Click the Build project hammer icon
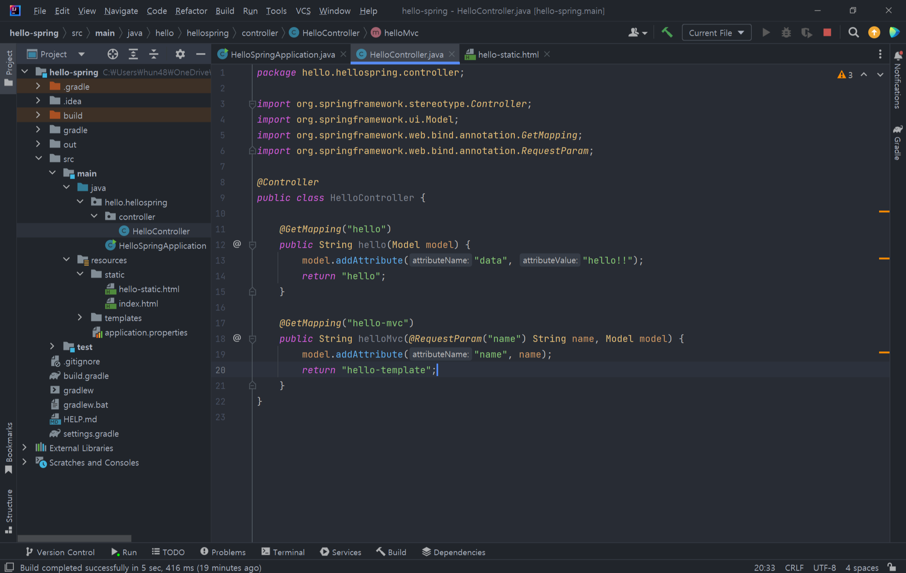Image resolution: width=906 pixels, height=573 pixels. pos(667,33)
